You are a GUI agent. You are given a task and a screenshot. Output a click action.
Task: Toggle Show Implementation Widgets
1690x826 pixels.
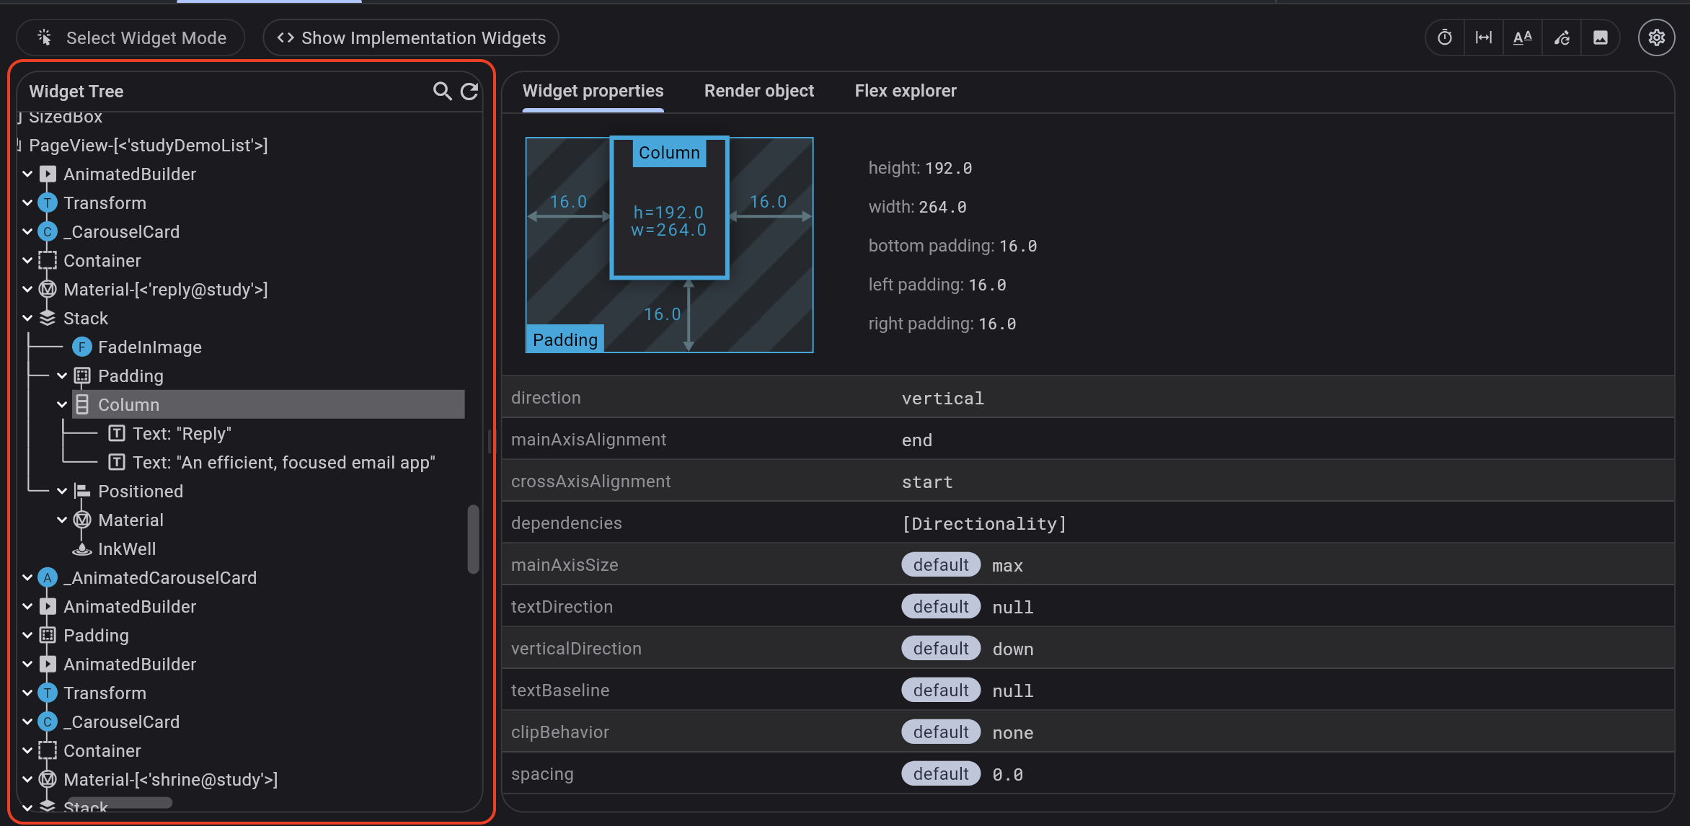pos(410,37)
